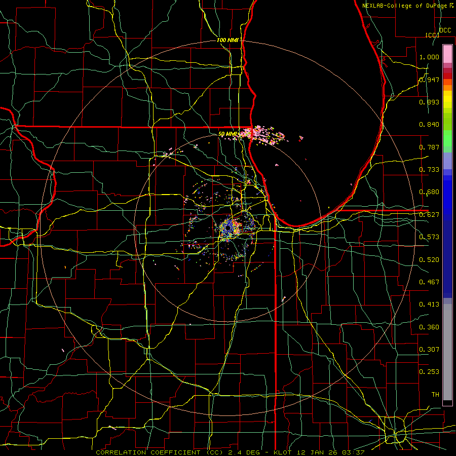
Task: Pick the pink segment of the color bar
Action: coord(447,54)
